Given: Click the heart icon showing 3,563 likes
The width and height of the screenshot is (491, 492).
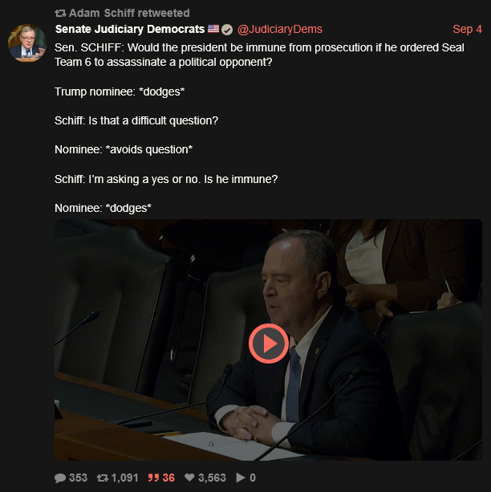Looking at the screenshot, I should 189,478.
